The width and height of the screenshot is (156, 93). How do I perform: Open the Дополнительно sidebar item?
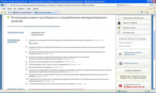[x=133, y=33]
